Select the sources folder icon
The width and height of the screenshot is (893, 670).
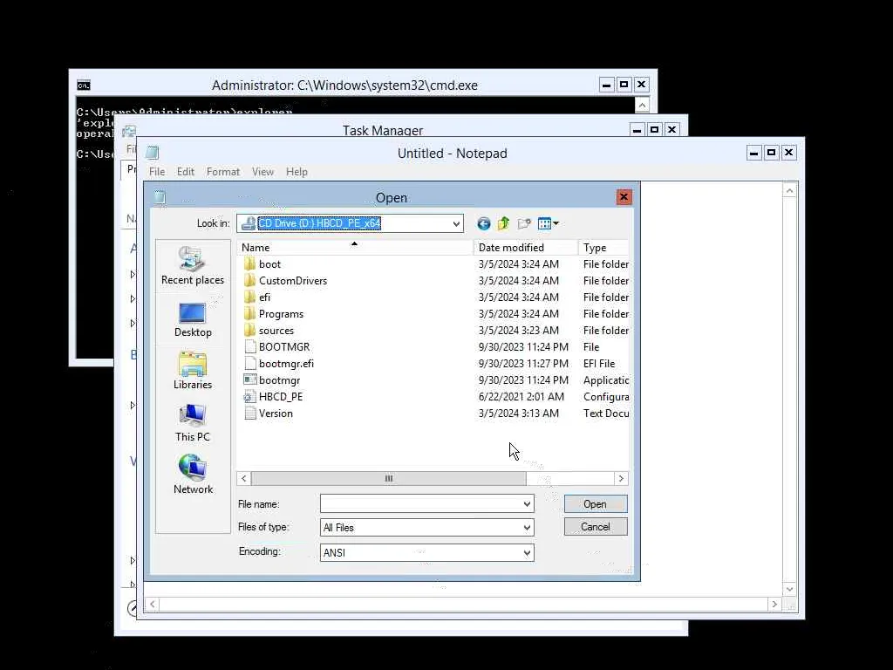249,330
